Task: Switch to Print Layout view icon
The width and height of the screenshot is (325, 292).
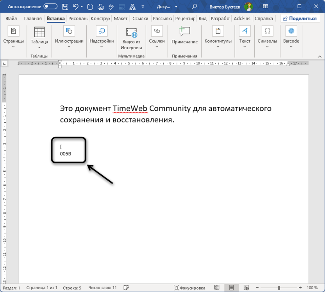Action: pos(231,288)
